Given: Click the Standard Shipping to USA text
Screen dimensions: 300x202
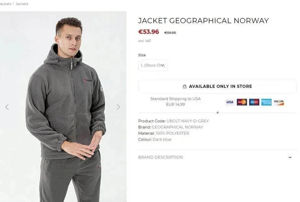Looking at the screenshot, I should (x=175, y=99).
